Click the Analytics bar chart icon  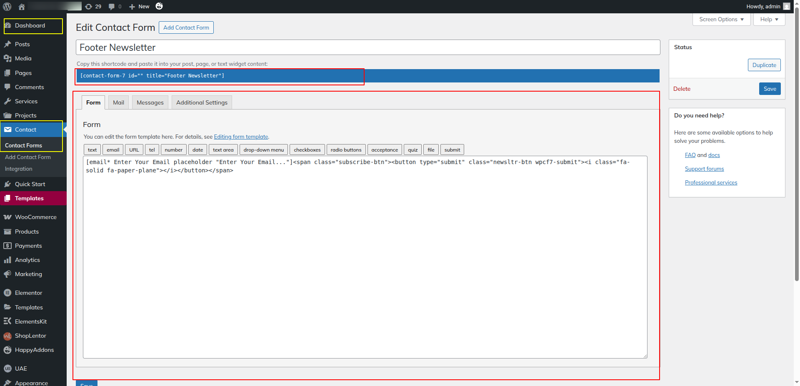pyautogui.click(x=7, y=260)
